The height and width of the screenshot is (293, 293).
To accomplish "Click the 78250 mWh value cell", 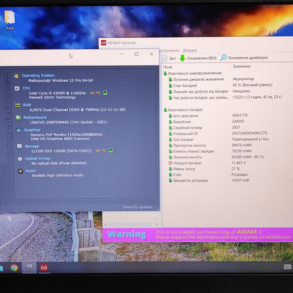I will 242,151.
